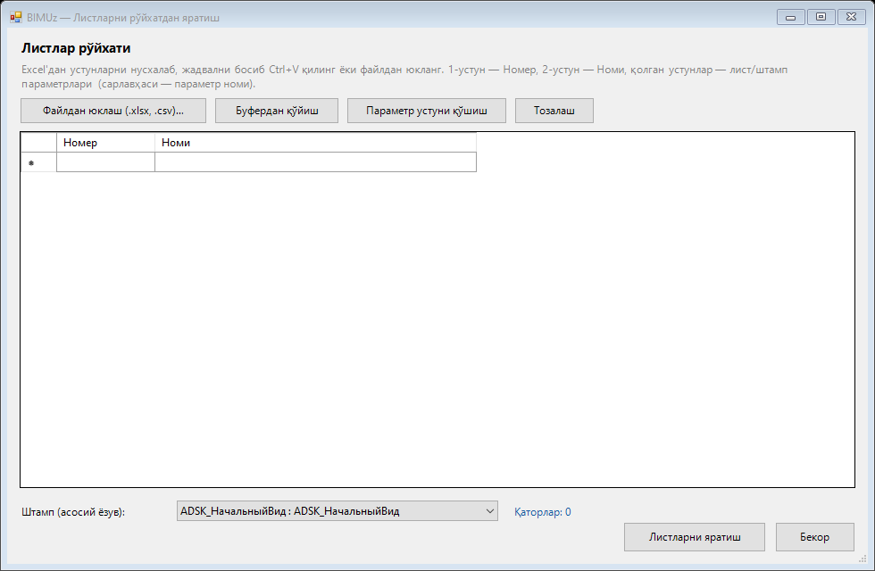Select the new-row asterisk row header
The width and height of the screenshot is (875, 571).
38,162
